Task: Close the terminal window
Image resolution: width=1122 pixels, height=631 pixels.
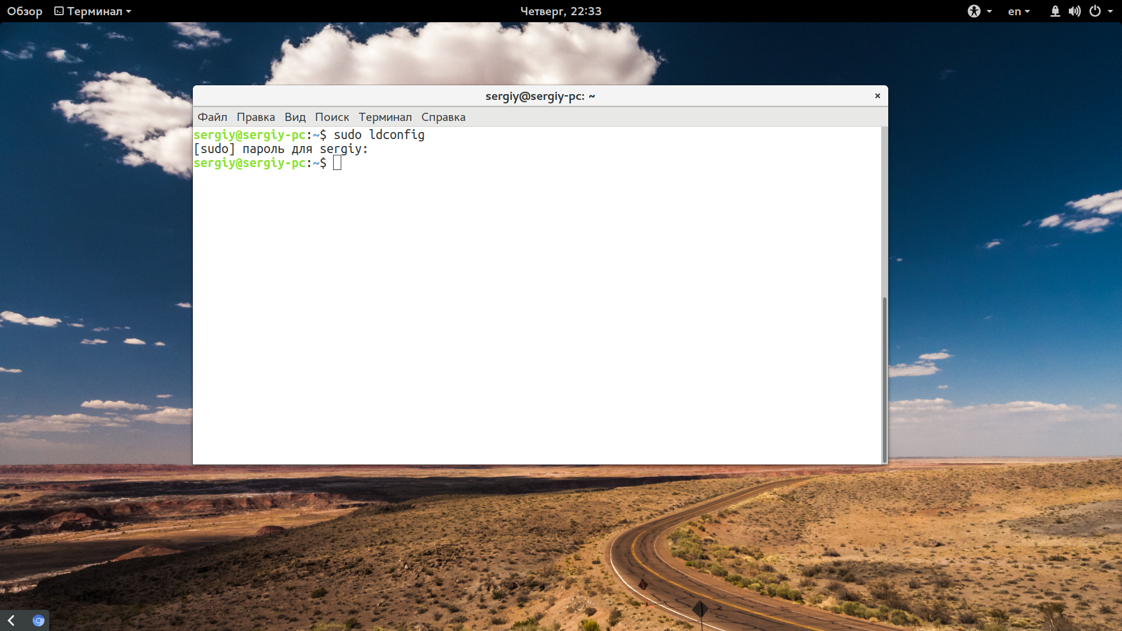Action: pos(877,96)
